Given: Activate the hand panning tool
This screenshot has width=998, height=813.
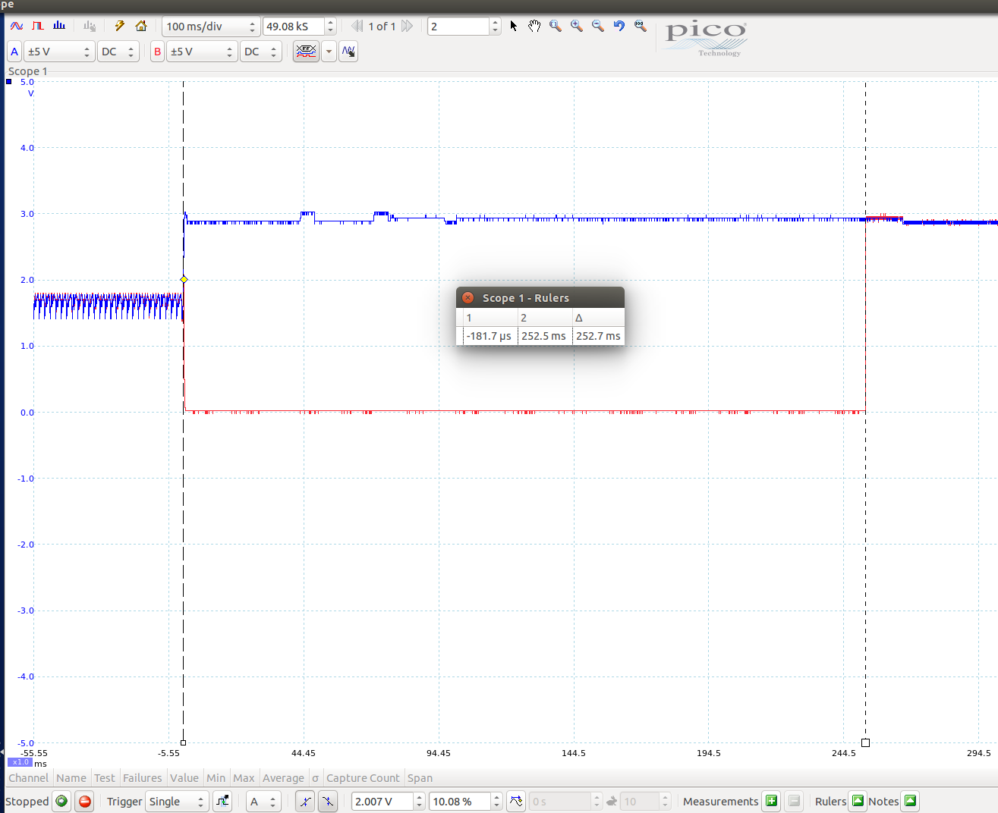Looking at the screenshot, I should click(x=534, y=25).
